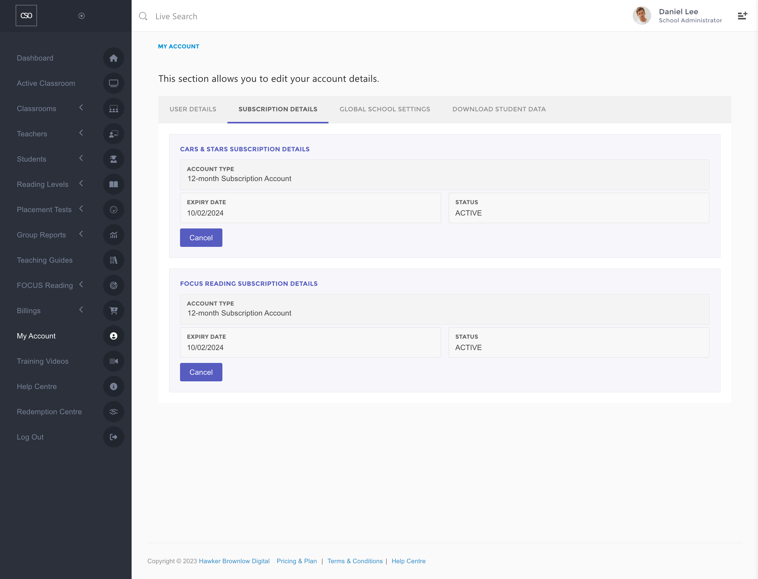The width and height of the screenshot is (758, 579).
Task: Open the Terms & Conditions footer link
Action: (355, 561)
